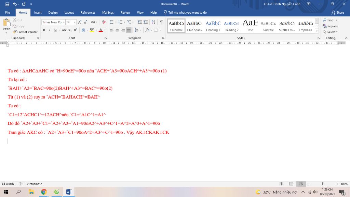Image resolution: width=350 pixels, height=197 pixels.
Task: Center align the text
Action: (x=117, y=30)
